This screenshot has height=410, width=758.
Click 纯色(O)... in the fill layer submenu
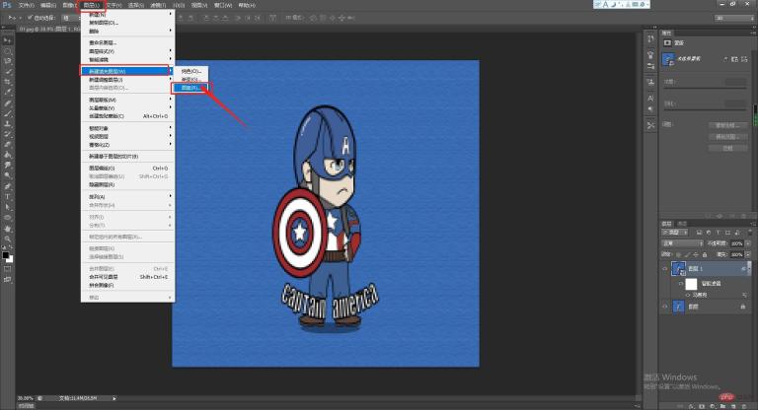pyautogui.click(x=191, y=71)
